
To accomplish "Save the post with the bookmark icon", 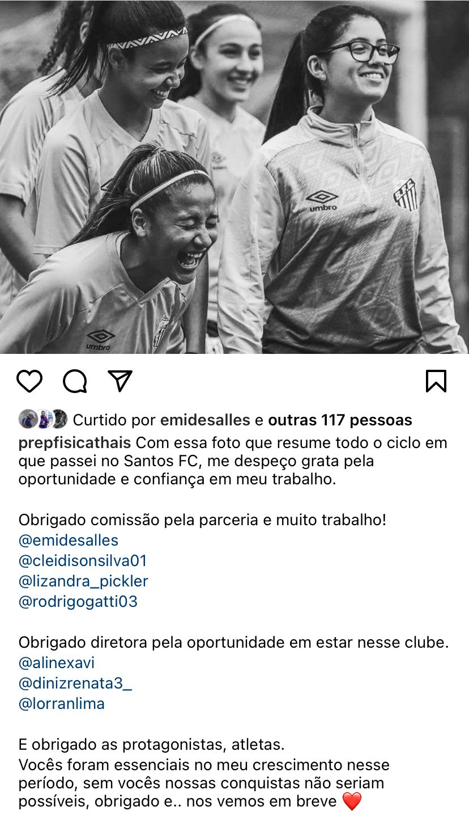I will click(436, 381).
